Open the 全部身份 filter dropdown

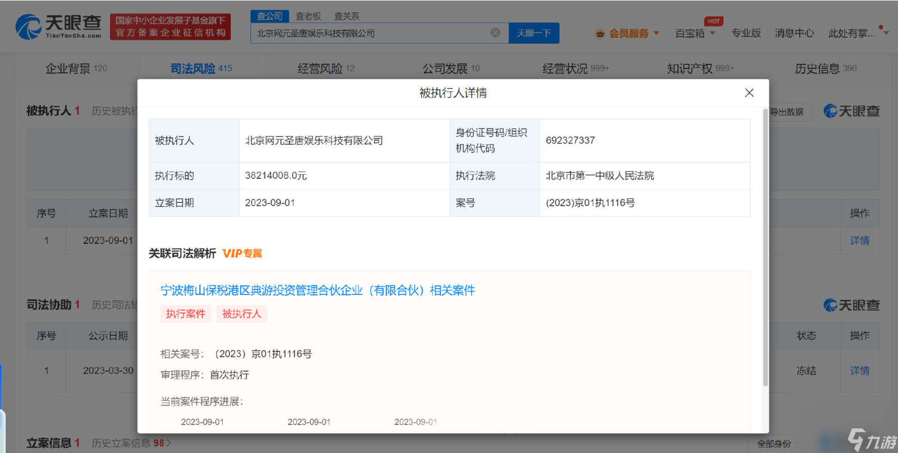(x=777, y=443)
